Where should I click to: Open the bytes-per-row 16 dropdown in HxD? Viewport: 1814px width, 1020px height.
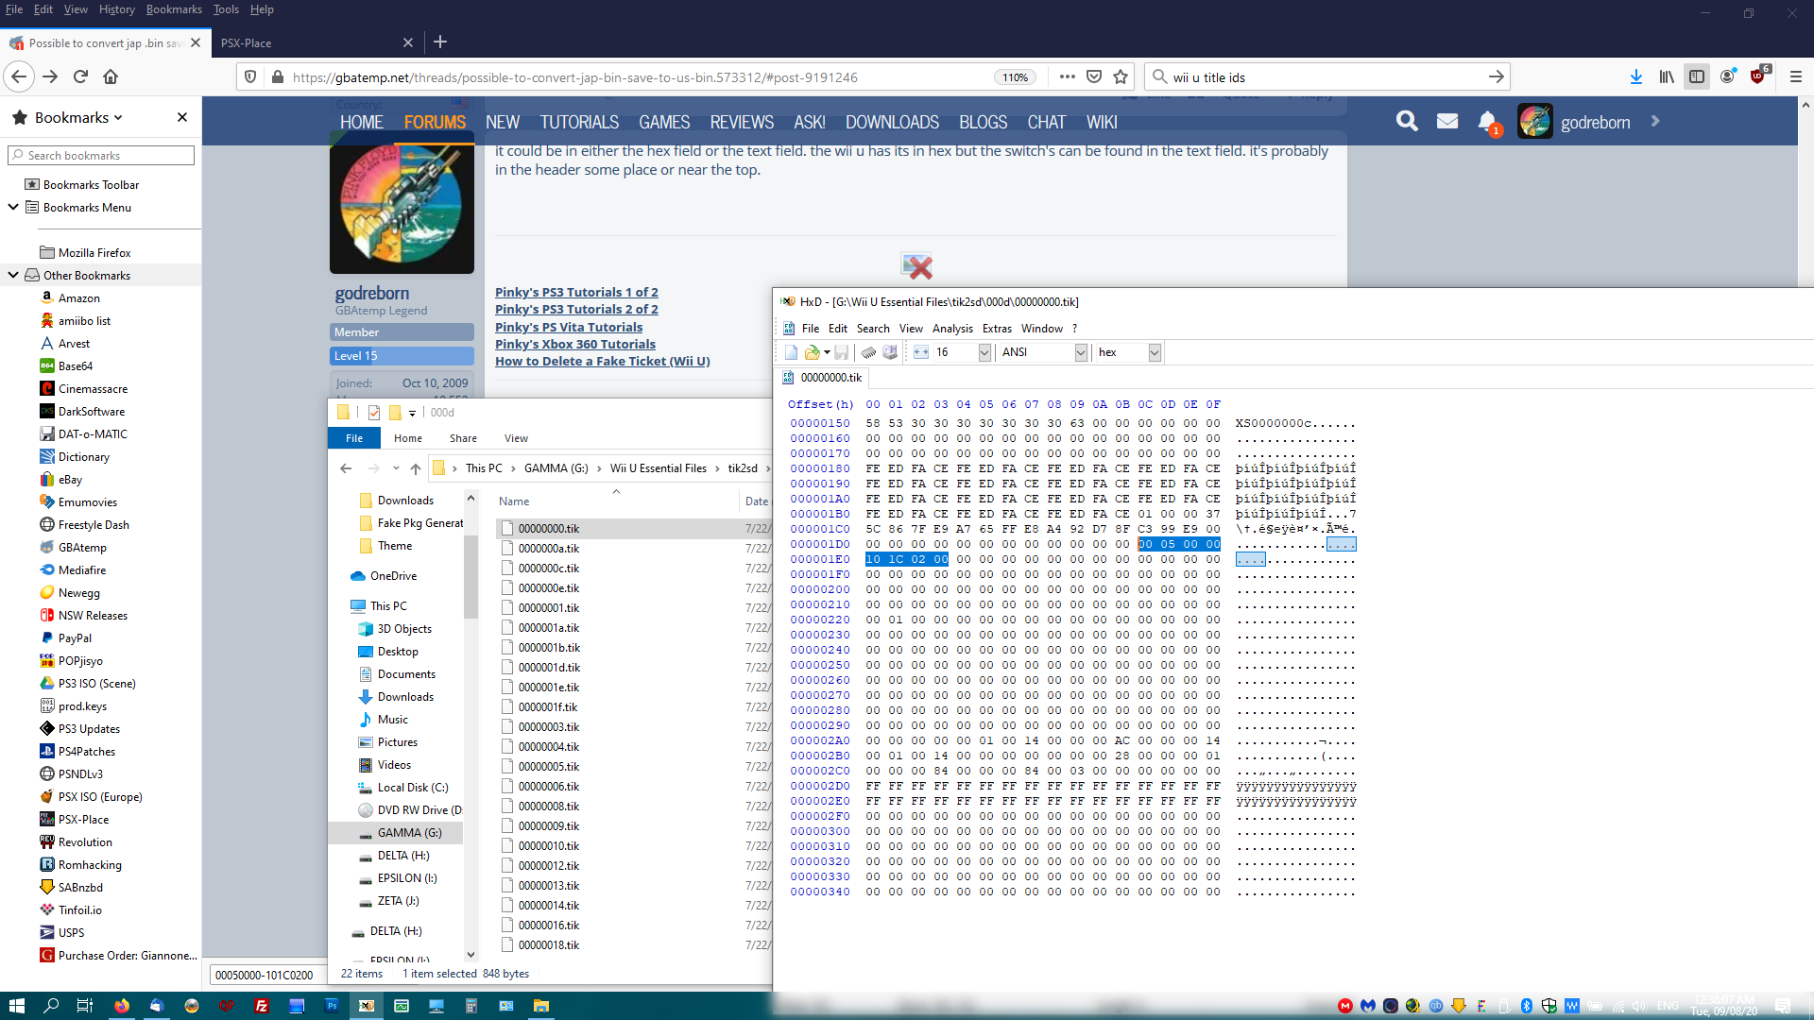point(984,352)
